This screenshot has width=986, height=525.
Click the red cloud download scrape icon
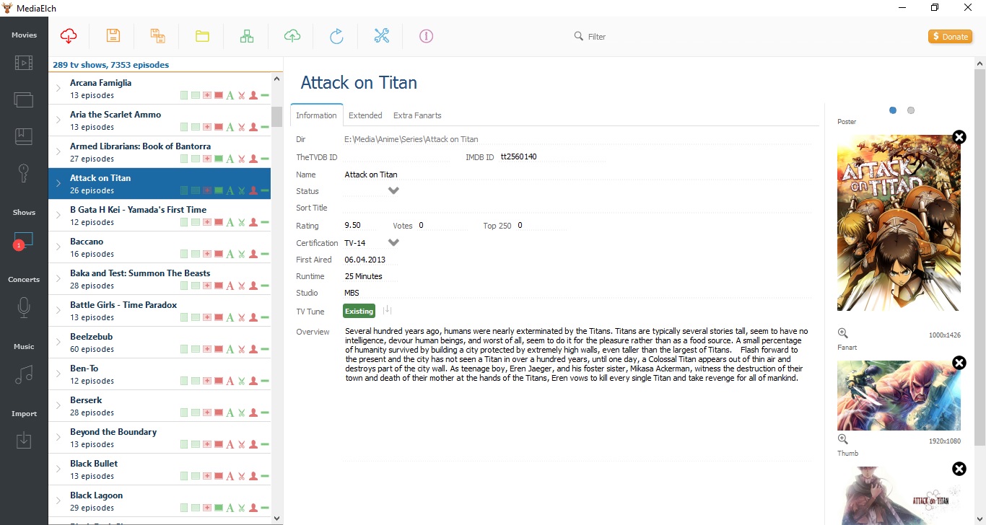coord(69,36)
